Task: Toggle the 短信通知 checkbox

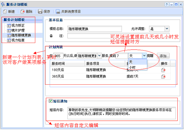Action: tap(50, 101)
